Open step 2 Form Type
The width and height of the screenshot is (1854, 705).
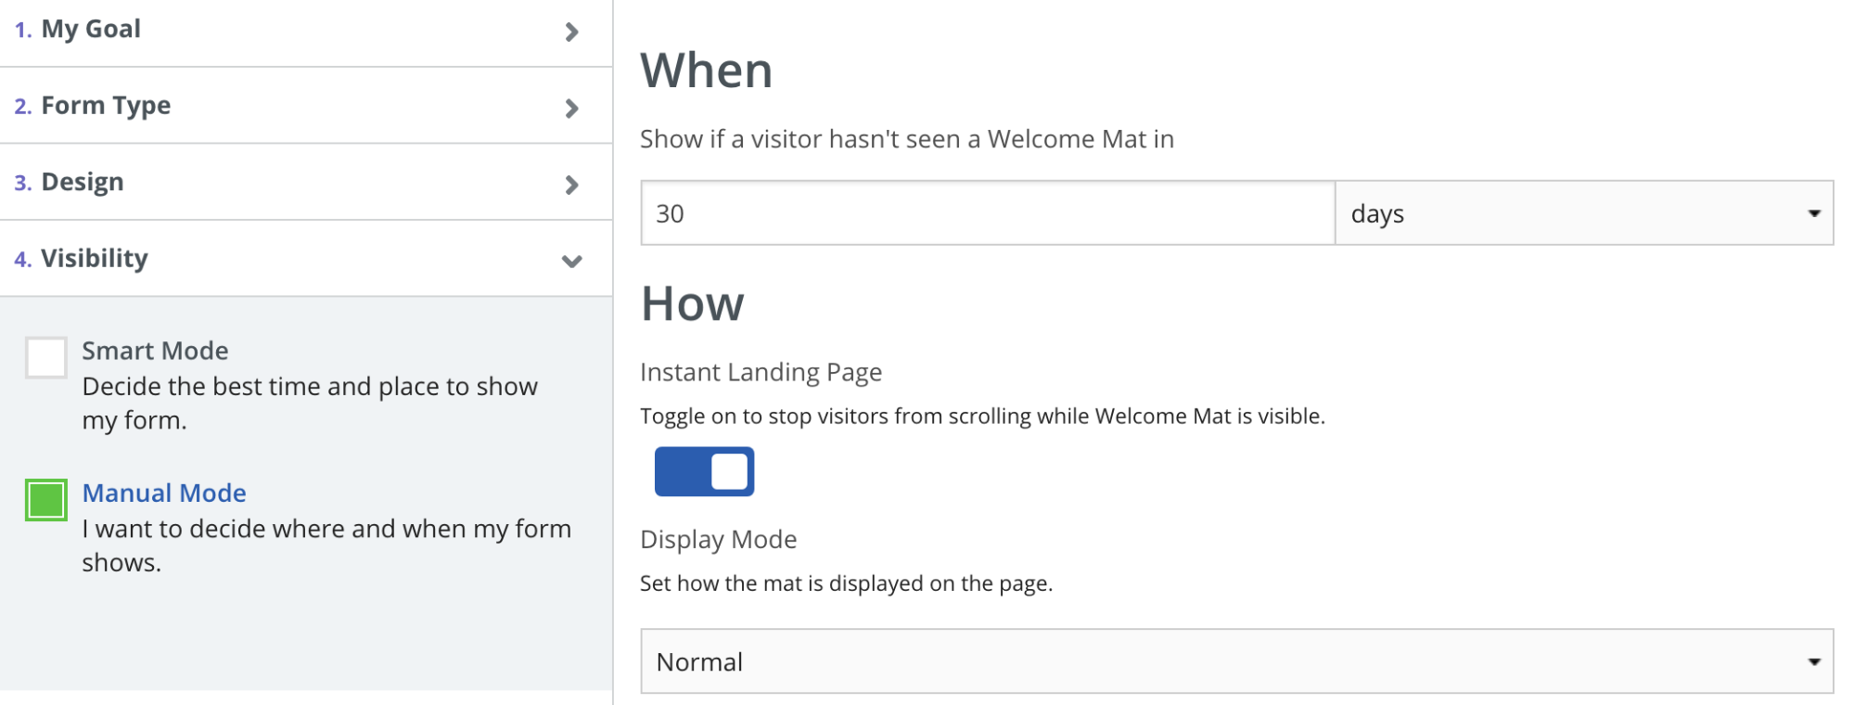click(106, 106)
